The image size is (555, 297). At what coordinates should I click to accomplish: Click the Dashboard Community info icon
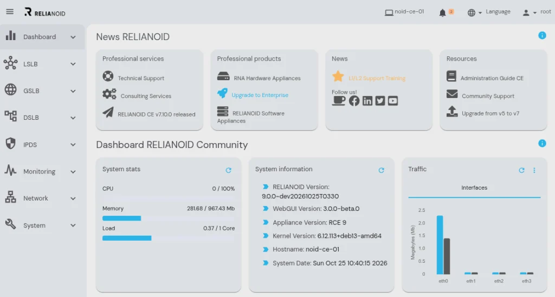tap(542, 144)
